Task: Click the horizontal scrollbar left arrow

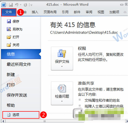Action: [3, 121]
